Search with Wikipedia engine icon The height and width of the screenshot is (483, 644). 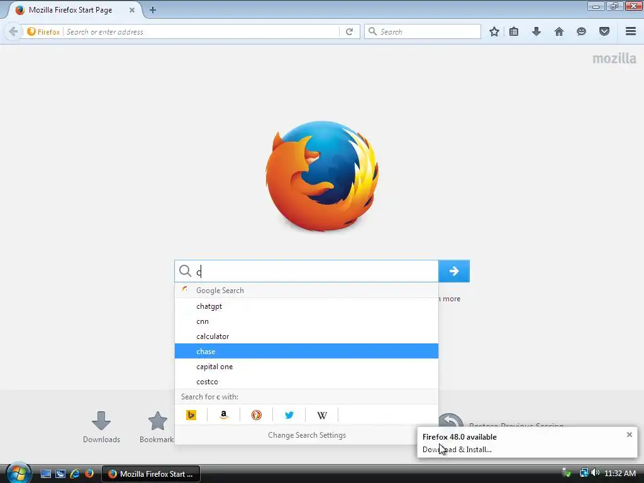click(322, 415)
